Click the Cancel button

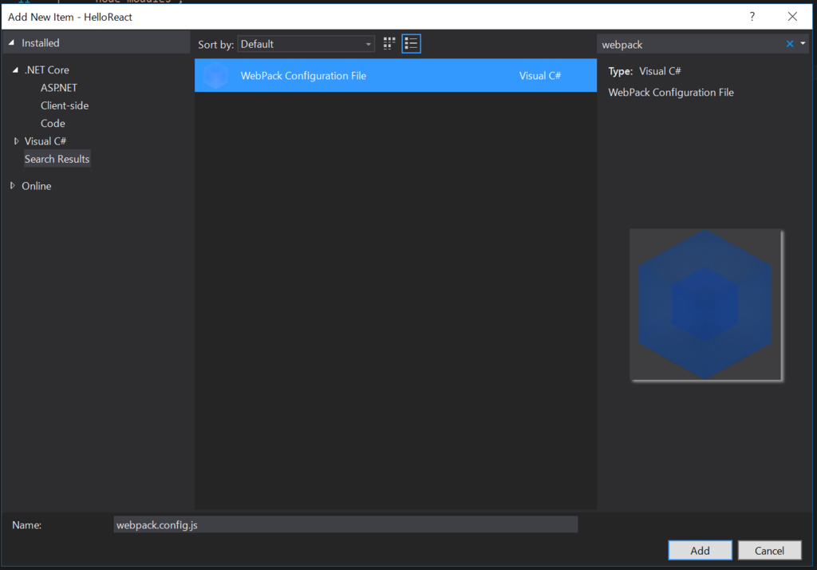769,551
